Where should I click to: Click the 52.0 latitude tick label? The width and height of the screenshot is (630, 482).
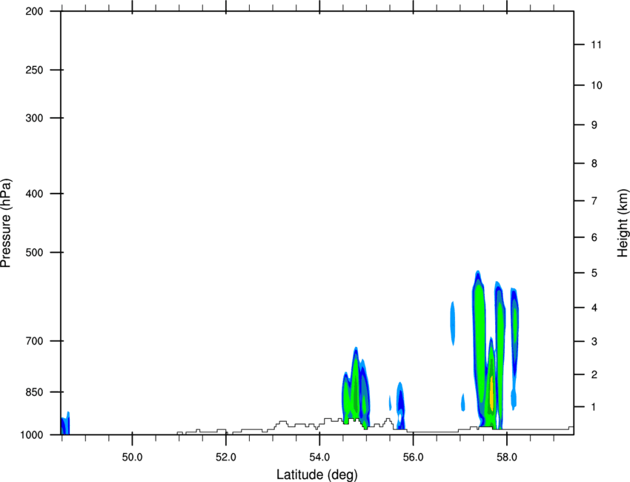point(226,458)
